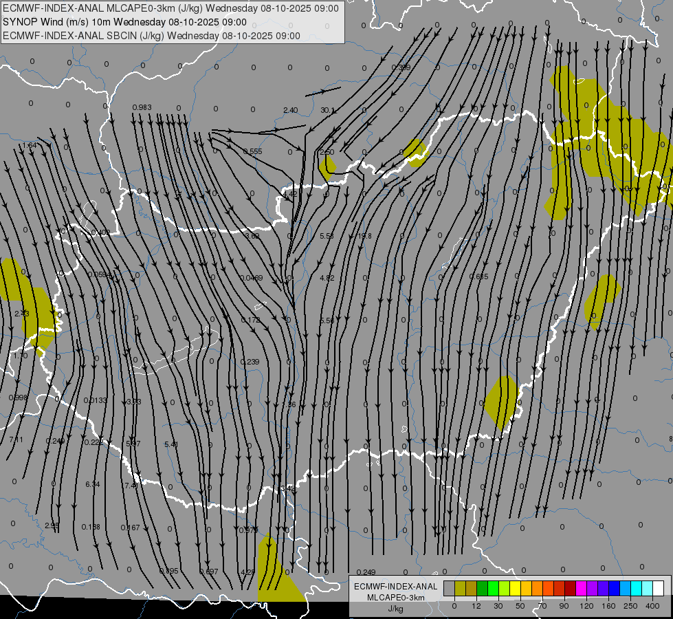
Task: Pick the white legend swatch
Action: [x=659, y=589]
